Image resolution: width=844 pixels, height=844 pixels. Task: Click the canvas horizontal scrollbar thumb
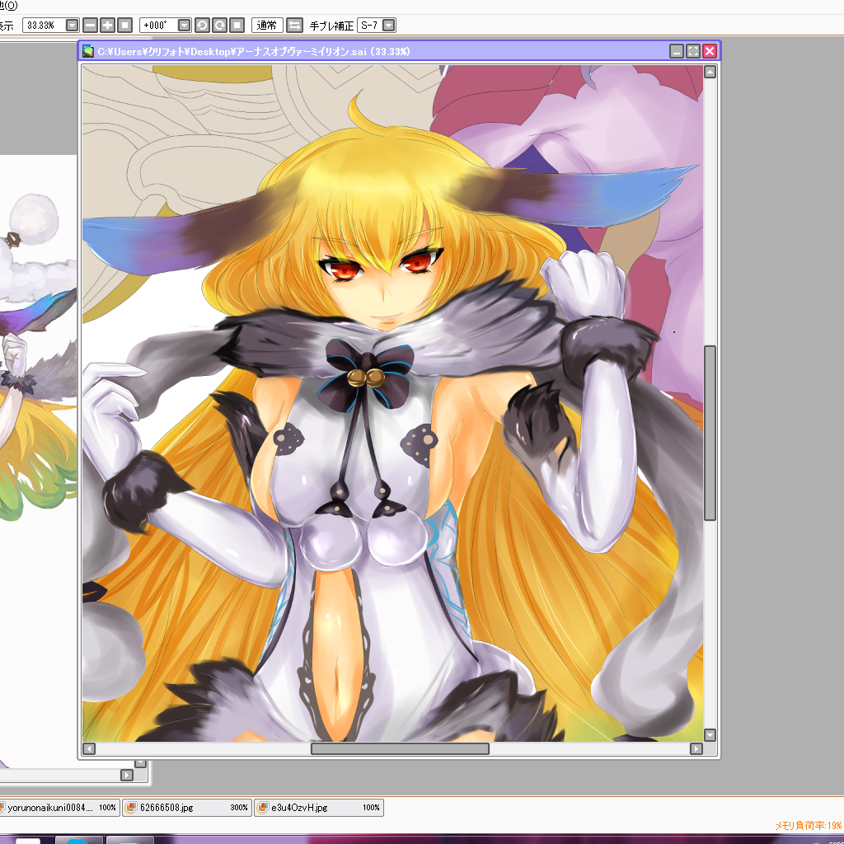(400, 748)
